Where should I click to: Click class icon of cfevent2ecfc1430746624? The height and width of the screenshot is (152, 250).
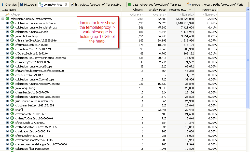click(12, 114)
